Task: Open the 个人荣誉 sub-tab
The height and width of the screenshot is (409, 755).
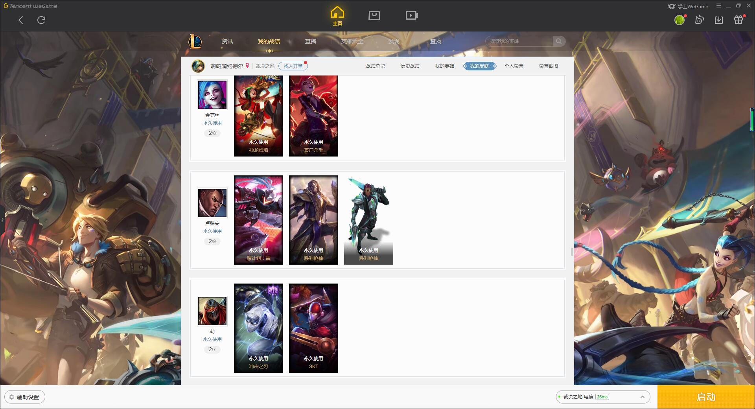Action: pyautogui.click(x=514, y=66)
